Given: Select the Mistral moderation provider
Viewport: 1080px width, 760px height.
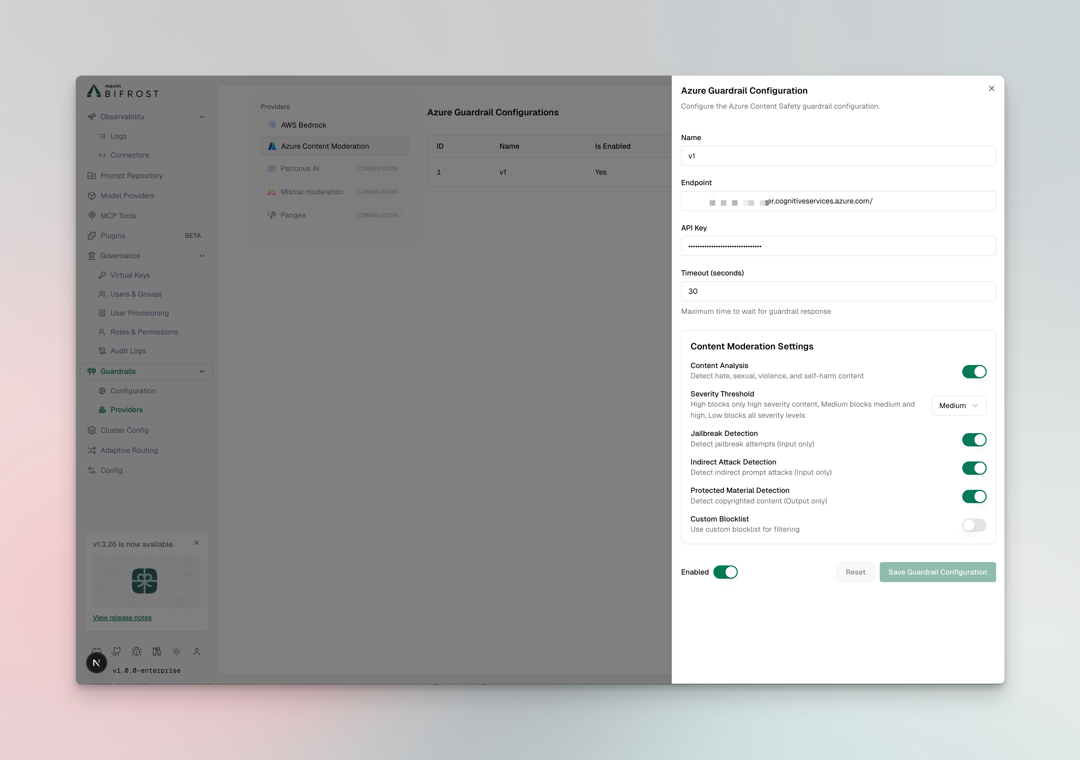Looking at the screenshot, I should click(x=334, y=192).
